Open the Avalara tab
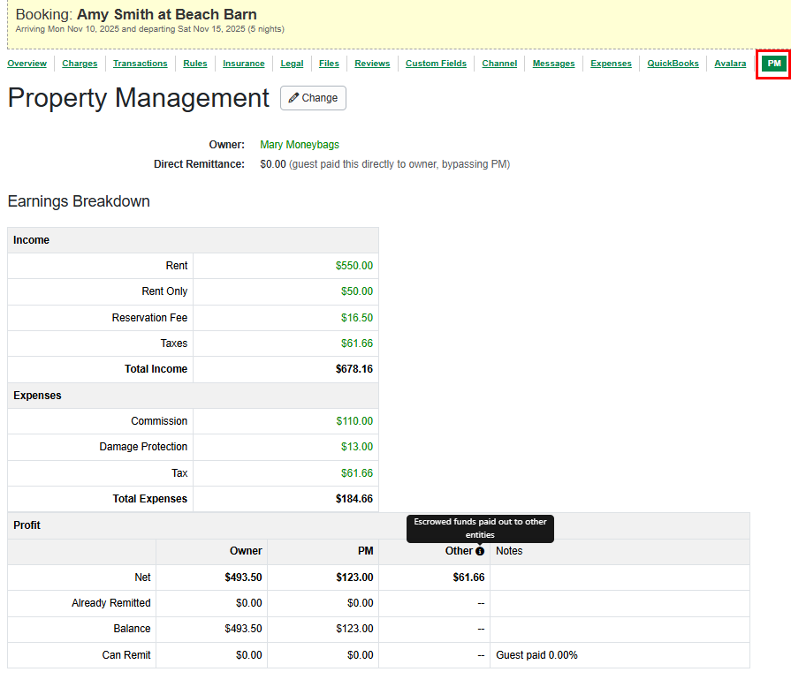This screenshot has width=791, height=687. [730, 64]
